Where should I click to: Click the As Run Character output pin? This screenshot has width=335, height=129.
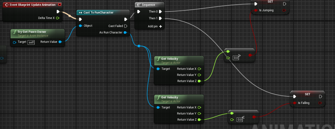pyautogui.click(x=125, y=32)
